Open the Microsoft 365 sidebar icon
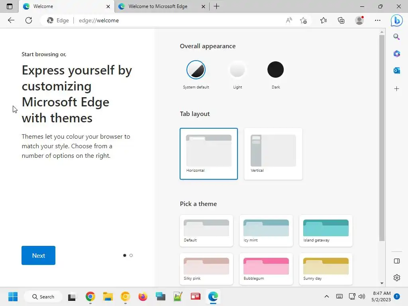 396,54
